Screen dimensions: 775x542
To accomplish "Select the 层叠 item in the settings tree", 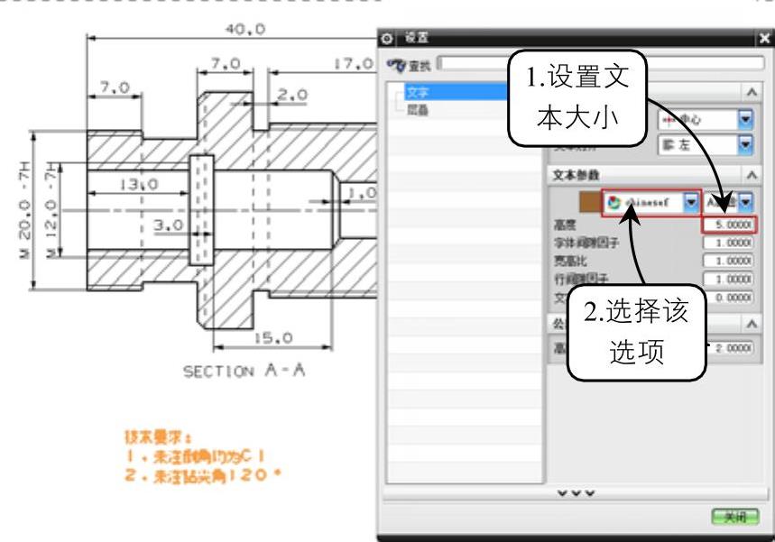I will [x=417, y=110].
